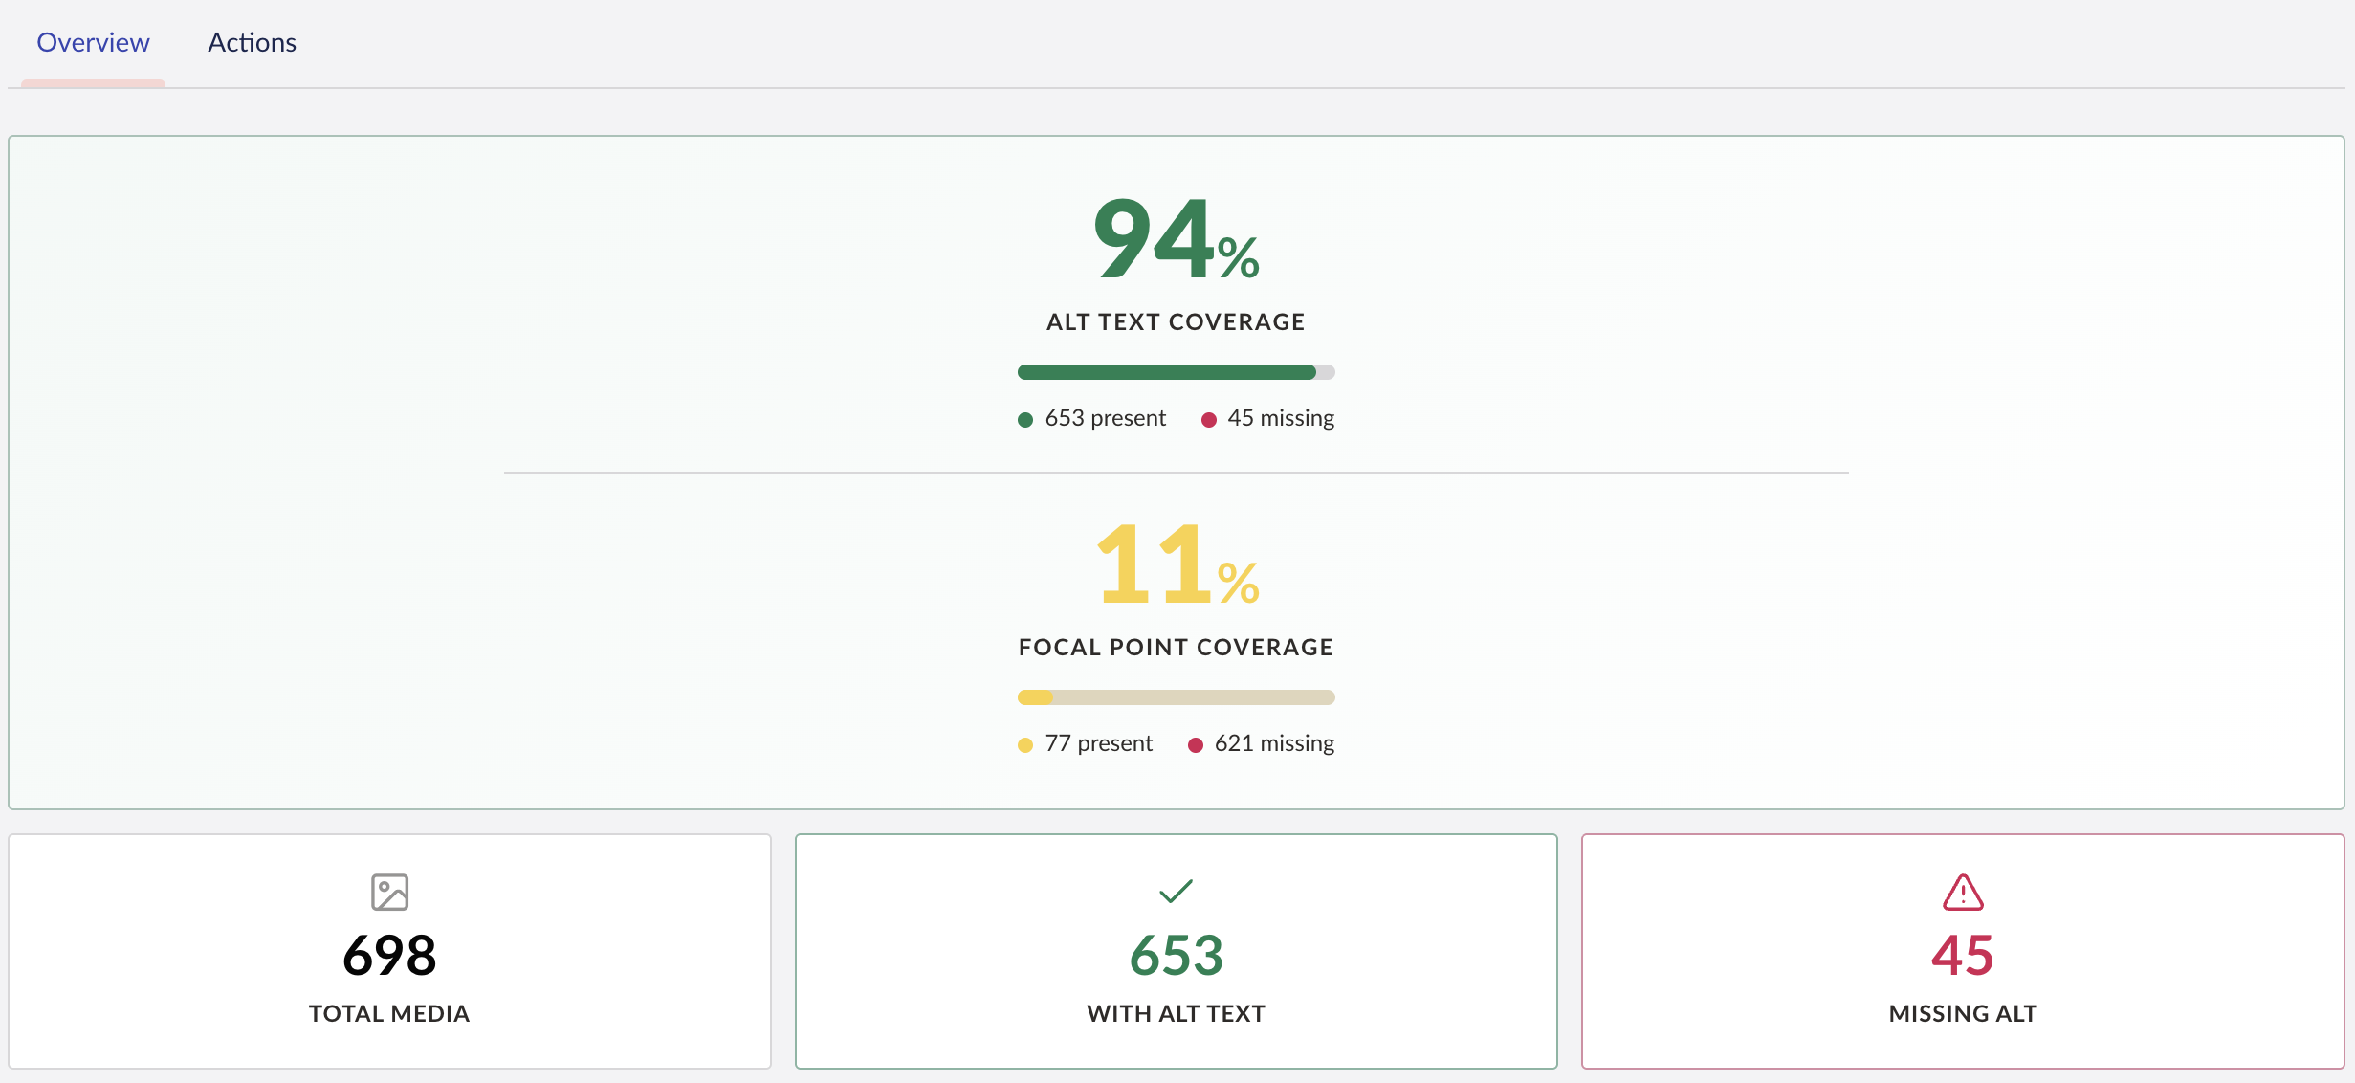The width and height of the screenshot is (2355, 1083).
Task: Click the red dot beside 621 missing
Action: [x=1195, y=745]
